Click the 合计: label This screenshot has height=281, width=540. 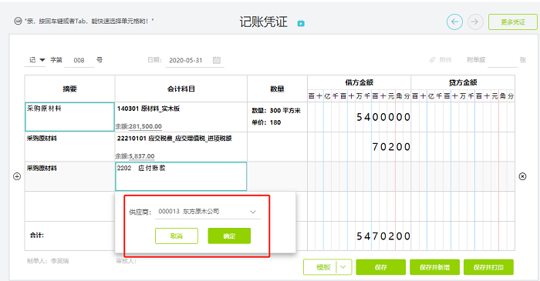click(x=37, y=236)
